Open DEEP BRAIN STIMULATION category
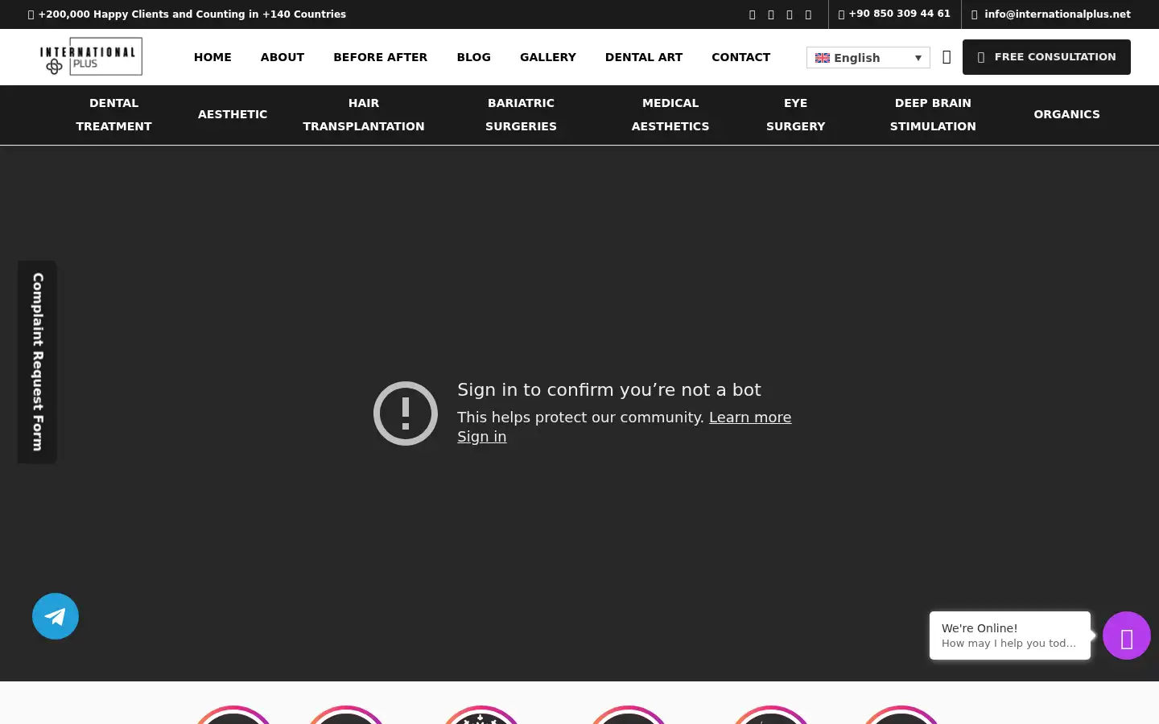The height and width of the screenshot is (724, 1159). [933, 115]
